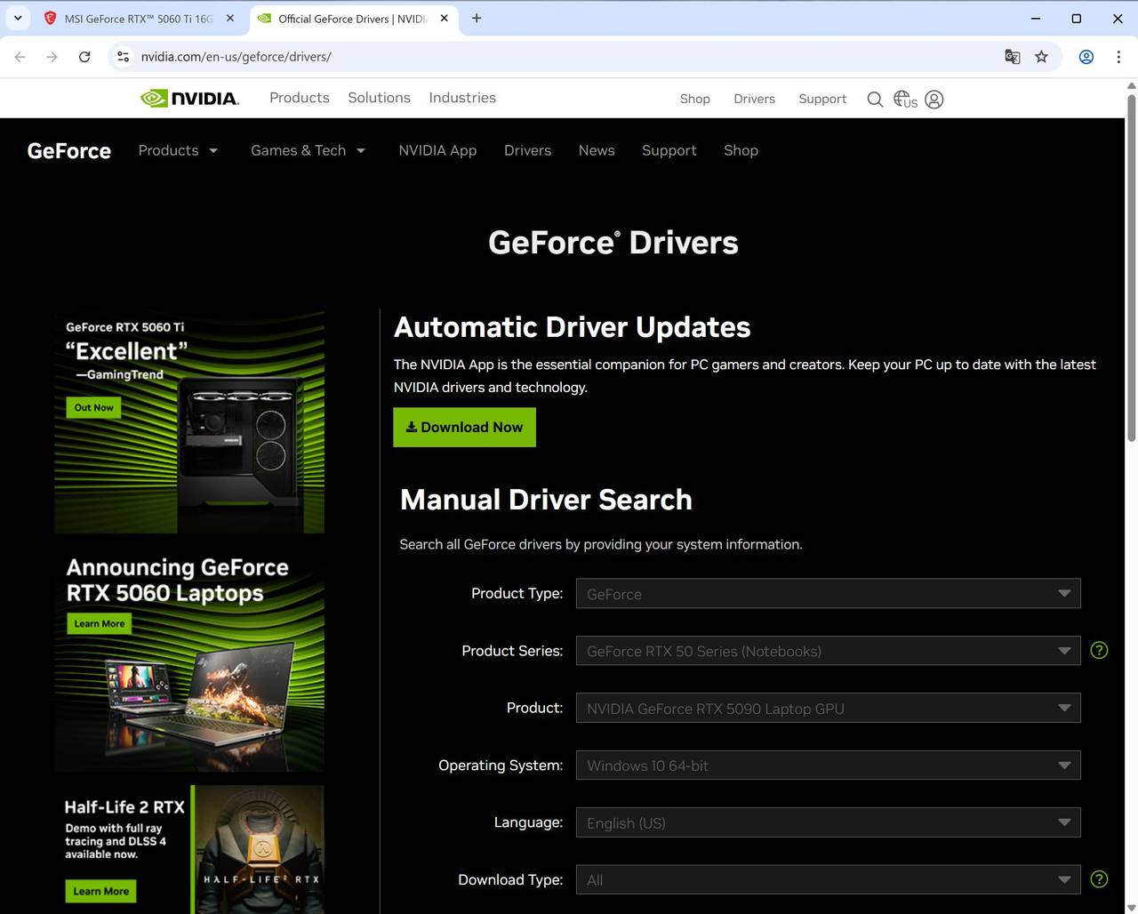Click the GeForce logo text

click(69, 151)
